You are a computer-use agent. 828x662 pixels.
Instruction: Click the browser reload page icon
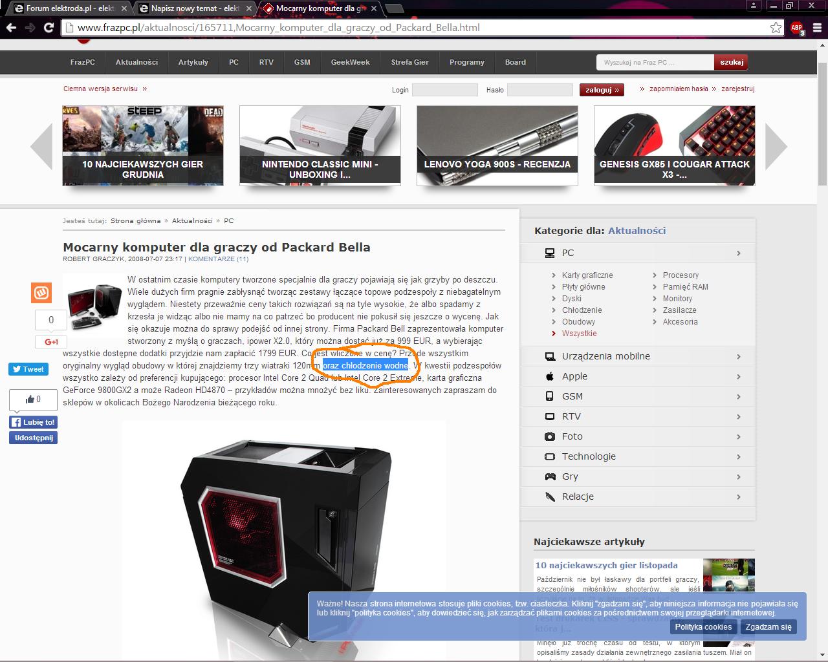pyautogui.click(x=49, y=28)
